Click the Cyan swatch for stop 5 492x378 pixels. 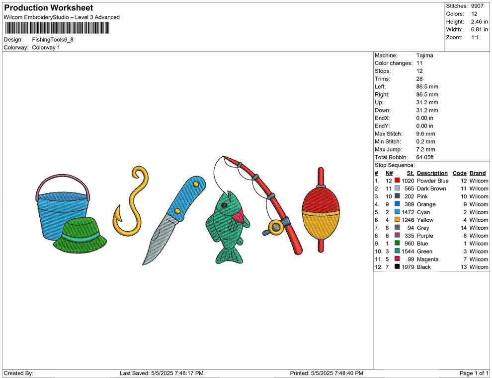click(x=397, y=212)
